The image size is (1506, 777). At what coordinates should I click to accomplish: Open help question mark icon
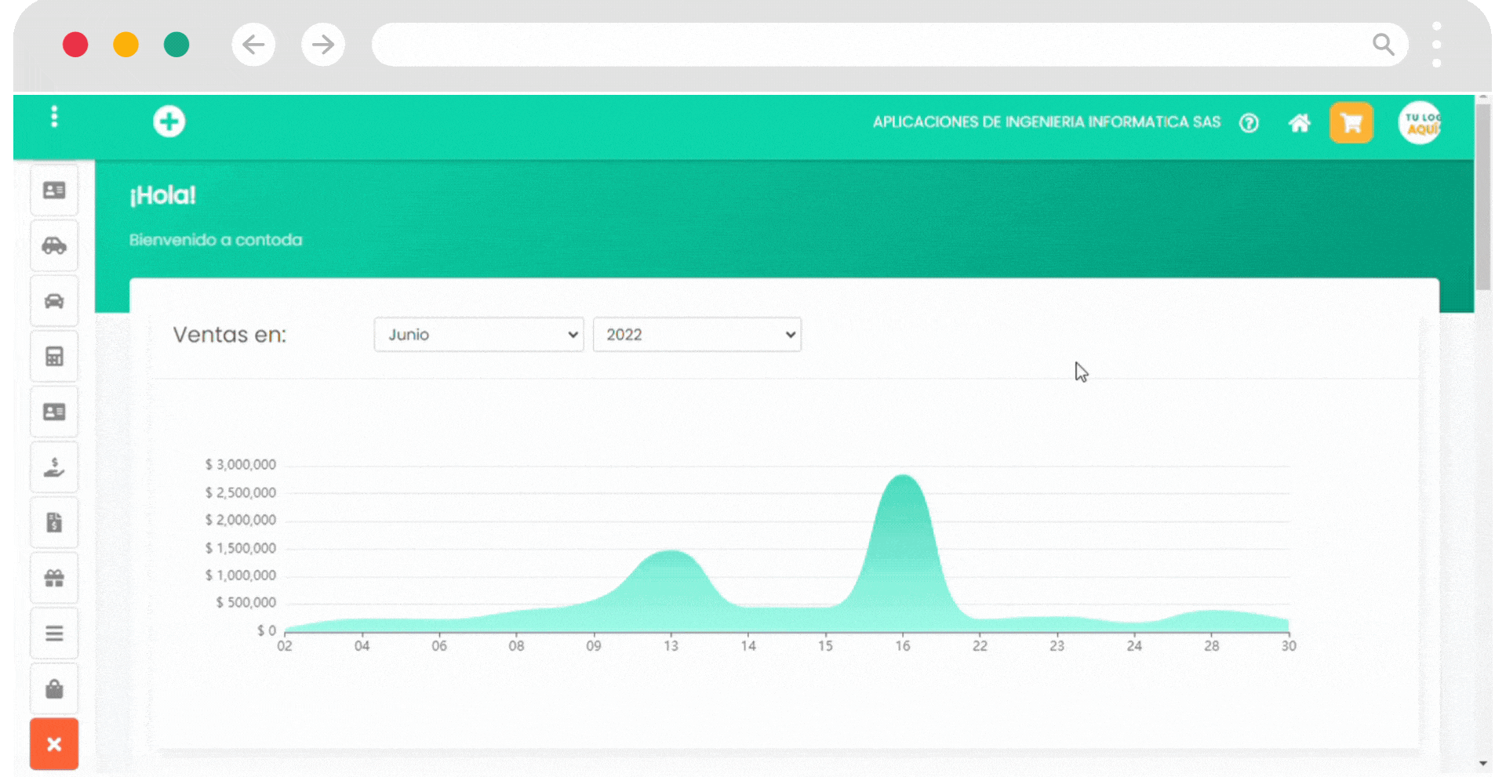1249,123
